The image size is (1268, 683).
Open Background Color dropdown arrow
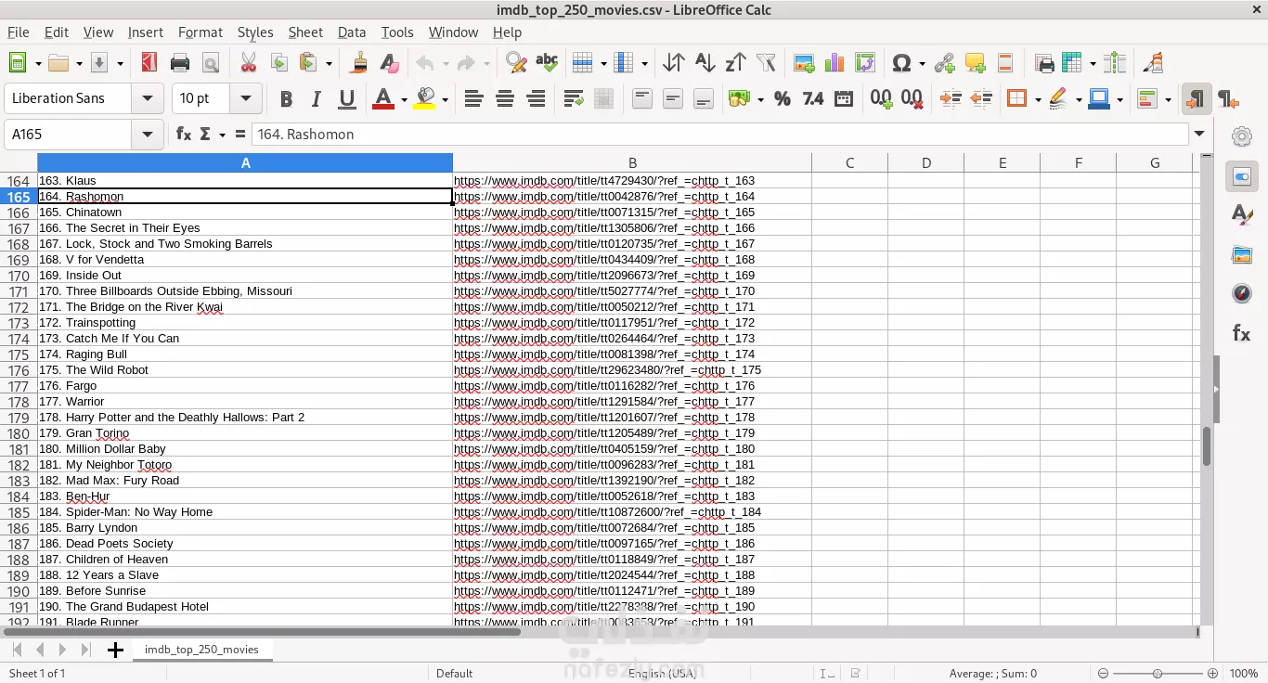[x=445, y=99]
